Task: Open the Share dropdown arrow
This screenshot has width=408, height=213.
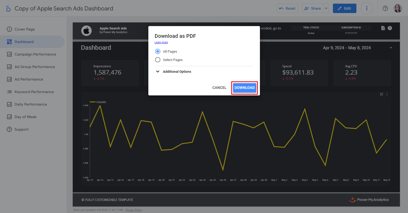Action: [326, 8]
